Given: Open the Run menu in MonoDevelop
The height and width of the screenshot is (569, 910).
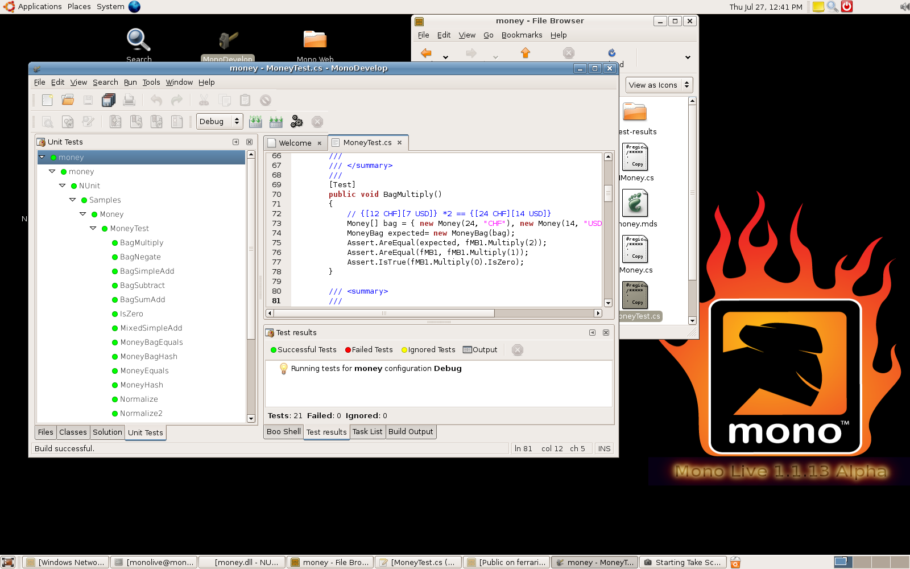Looking at the screenshot, I should [x=130, y=83].
